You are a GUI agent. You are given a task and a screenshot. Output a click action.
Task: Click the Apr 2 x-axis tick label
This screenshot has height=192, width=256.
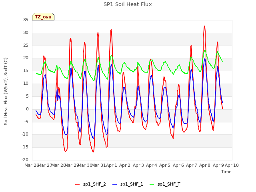click(125, 165)
